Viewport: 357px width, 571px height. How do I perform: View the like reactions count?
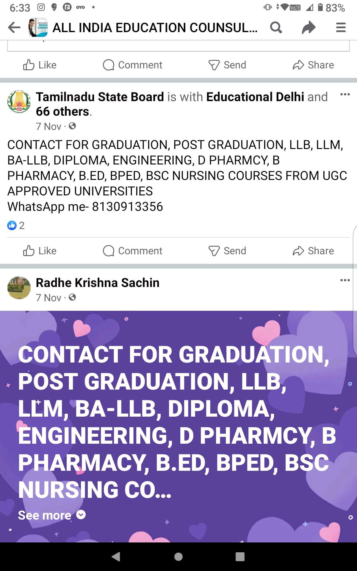pyautogui.click(x=16, y=225)
